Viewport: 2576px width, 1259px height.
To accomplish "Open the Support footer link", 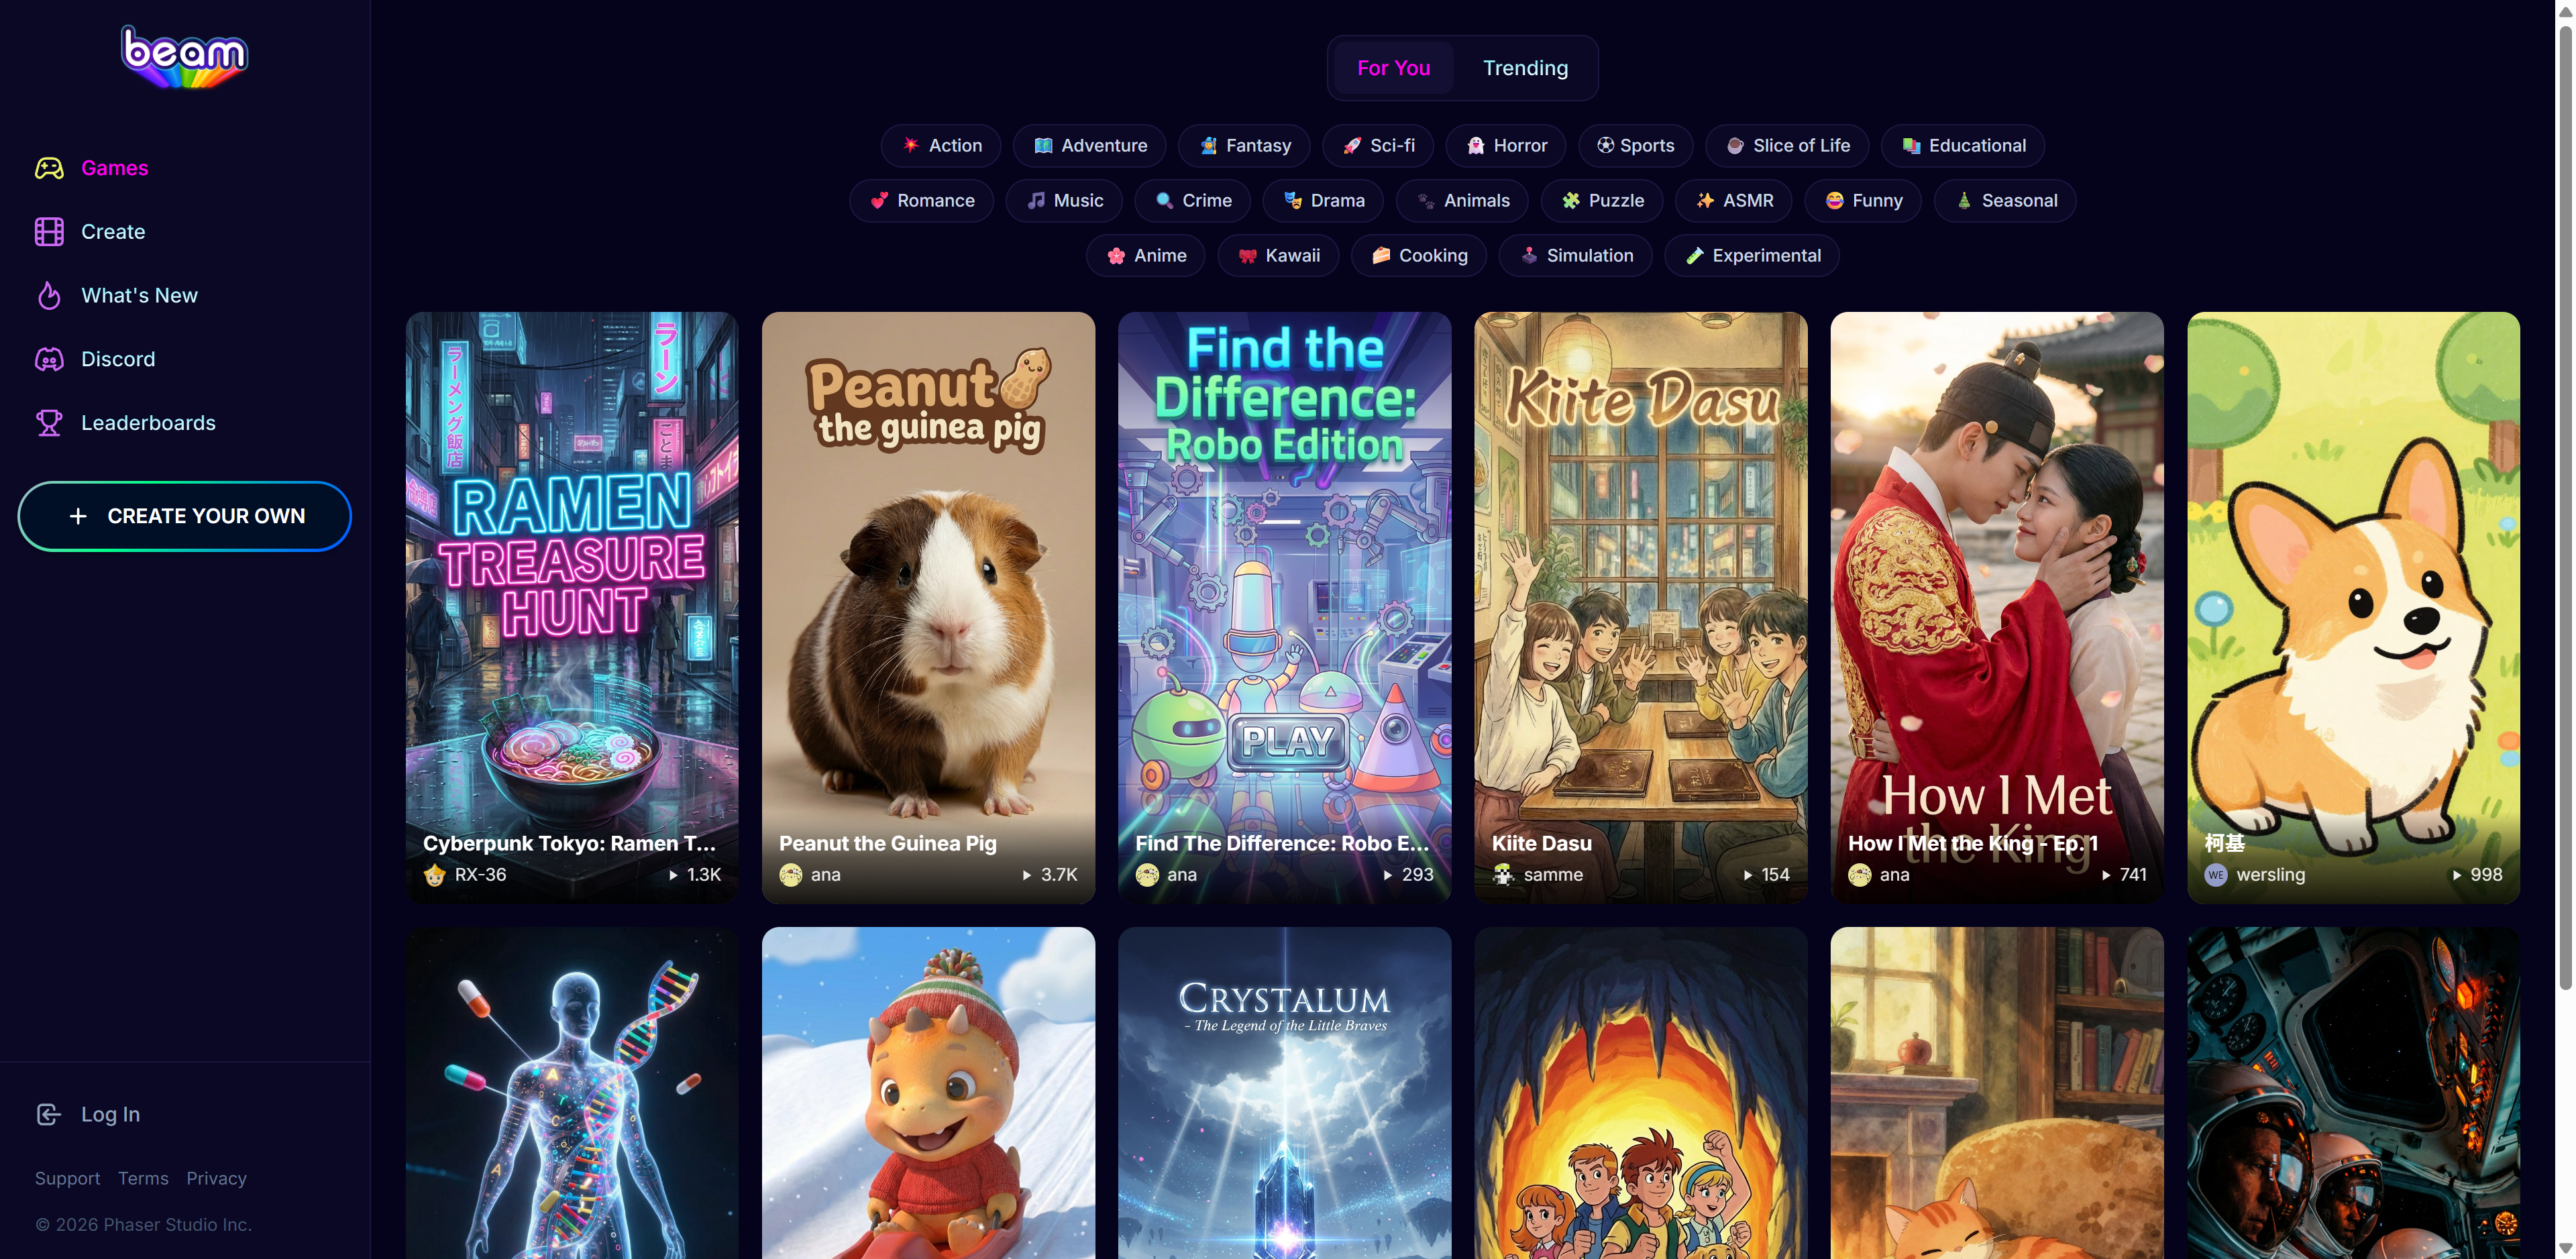I will click(67, 1178).
